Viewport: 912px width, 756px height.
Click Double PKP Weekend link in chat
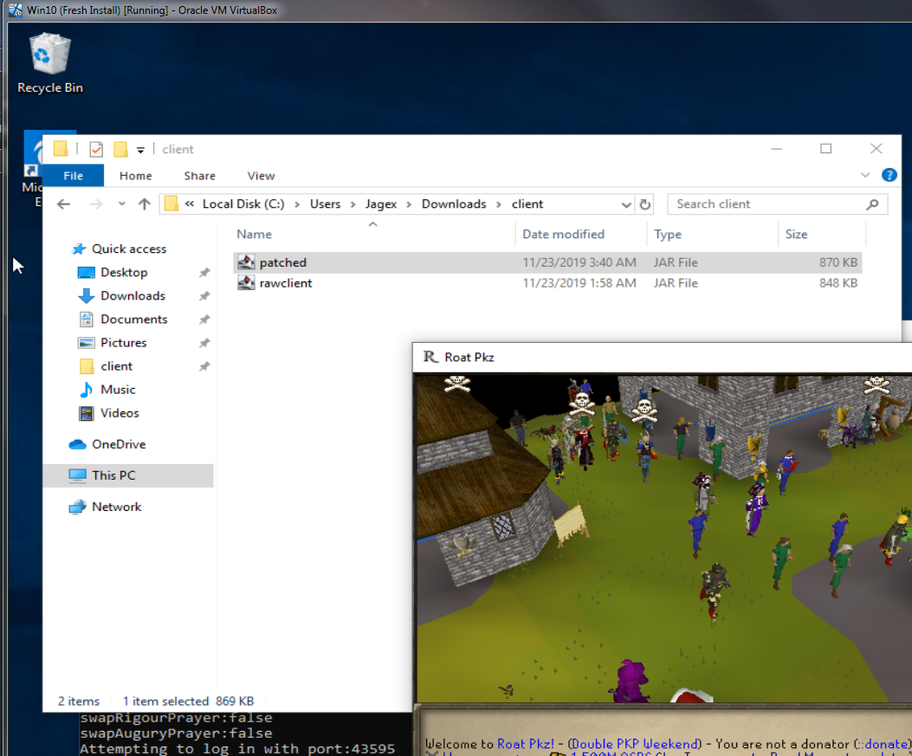[635, 744]
